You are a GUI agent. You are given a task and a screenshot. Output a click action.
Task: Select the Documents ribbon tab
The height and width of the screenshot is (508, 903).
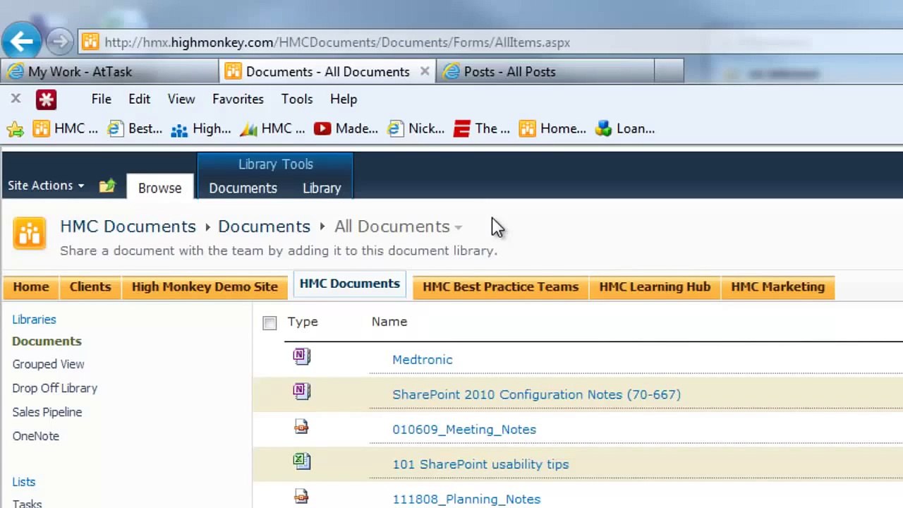click(243, 188)
